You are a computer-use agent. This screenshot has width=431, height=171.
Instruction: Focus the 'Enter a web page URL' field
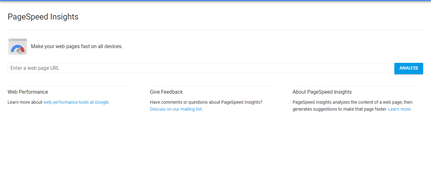(197, 68)
